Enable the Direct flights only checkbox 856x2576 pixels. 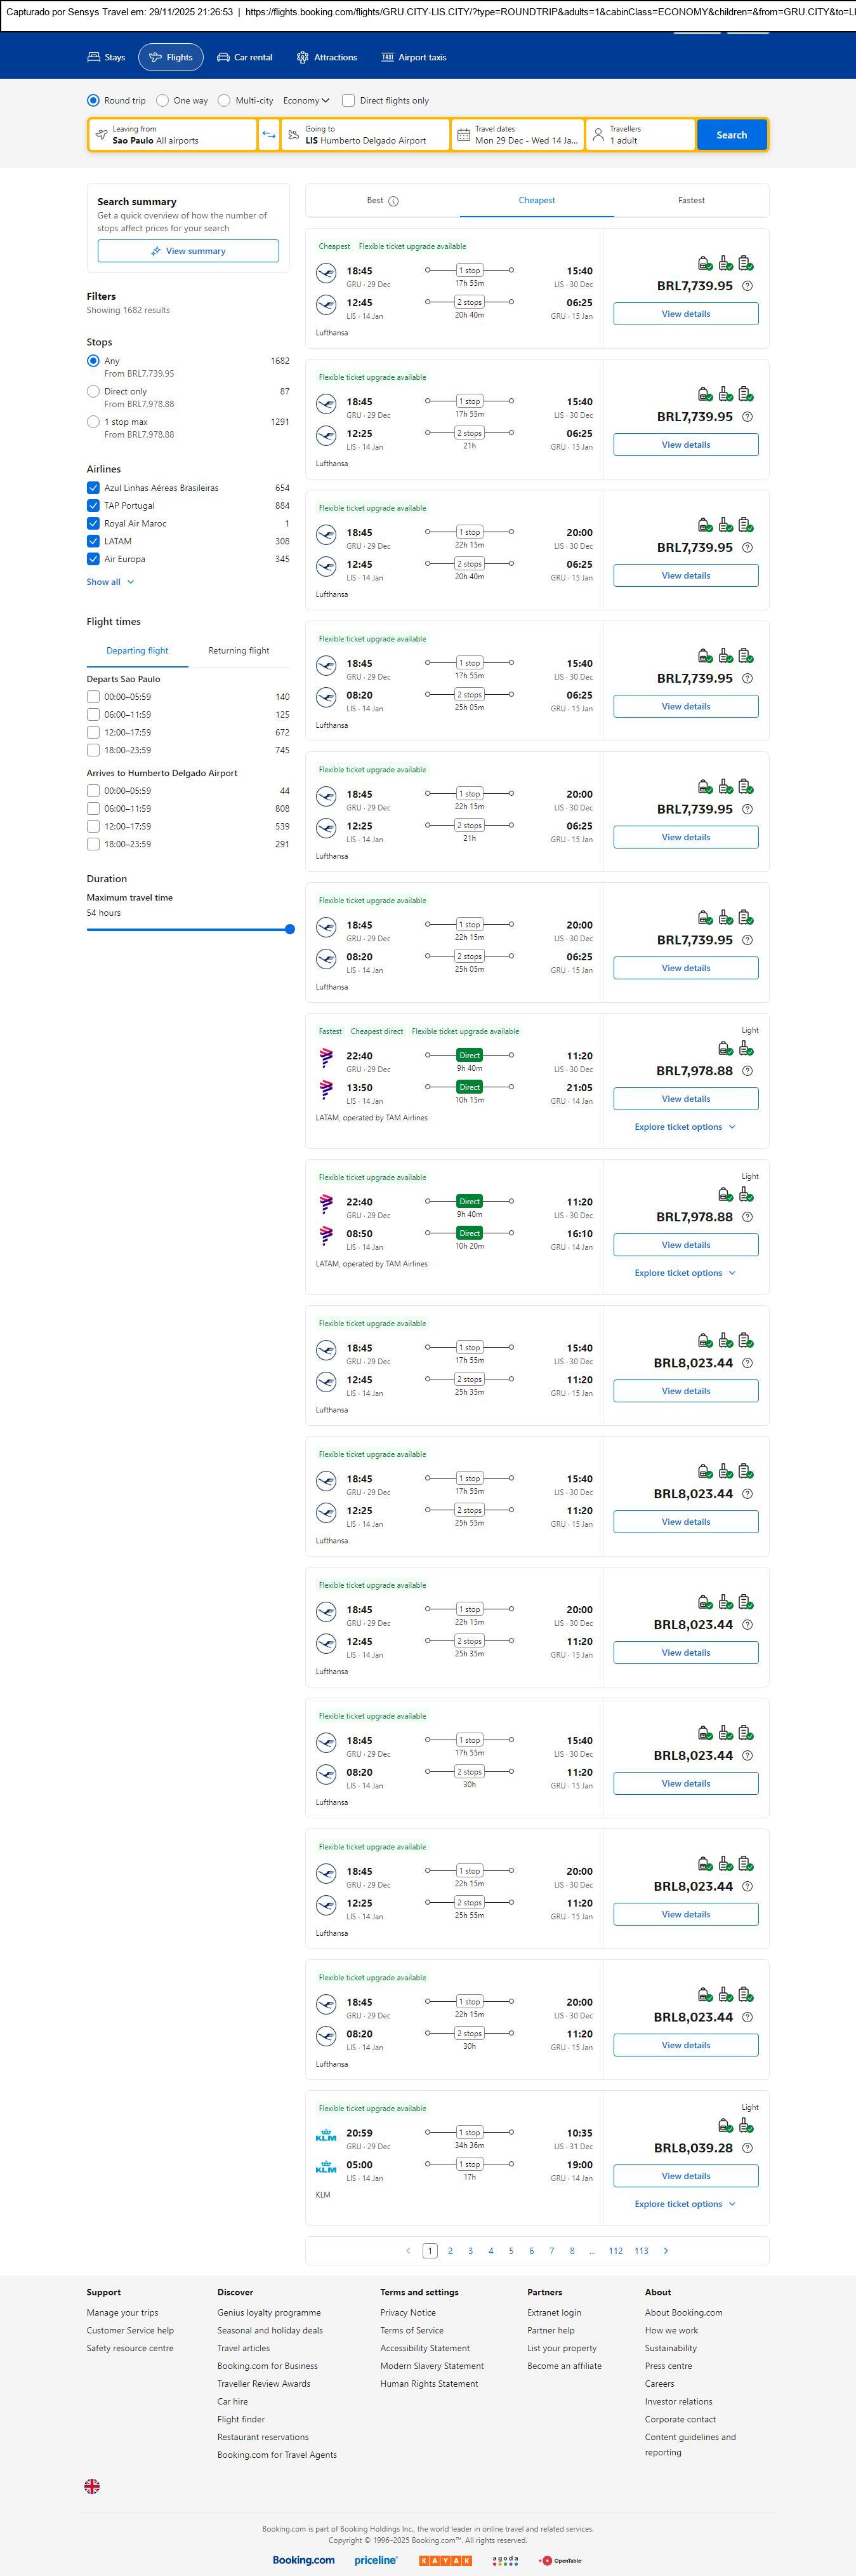click(x=348, y=101)
